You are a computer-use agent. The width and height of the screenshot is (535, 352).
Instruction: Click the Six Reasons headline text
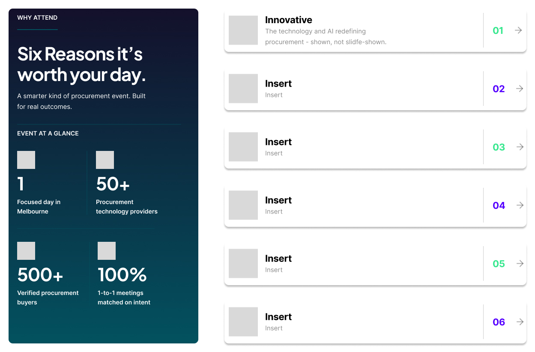[81, 64]
